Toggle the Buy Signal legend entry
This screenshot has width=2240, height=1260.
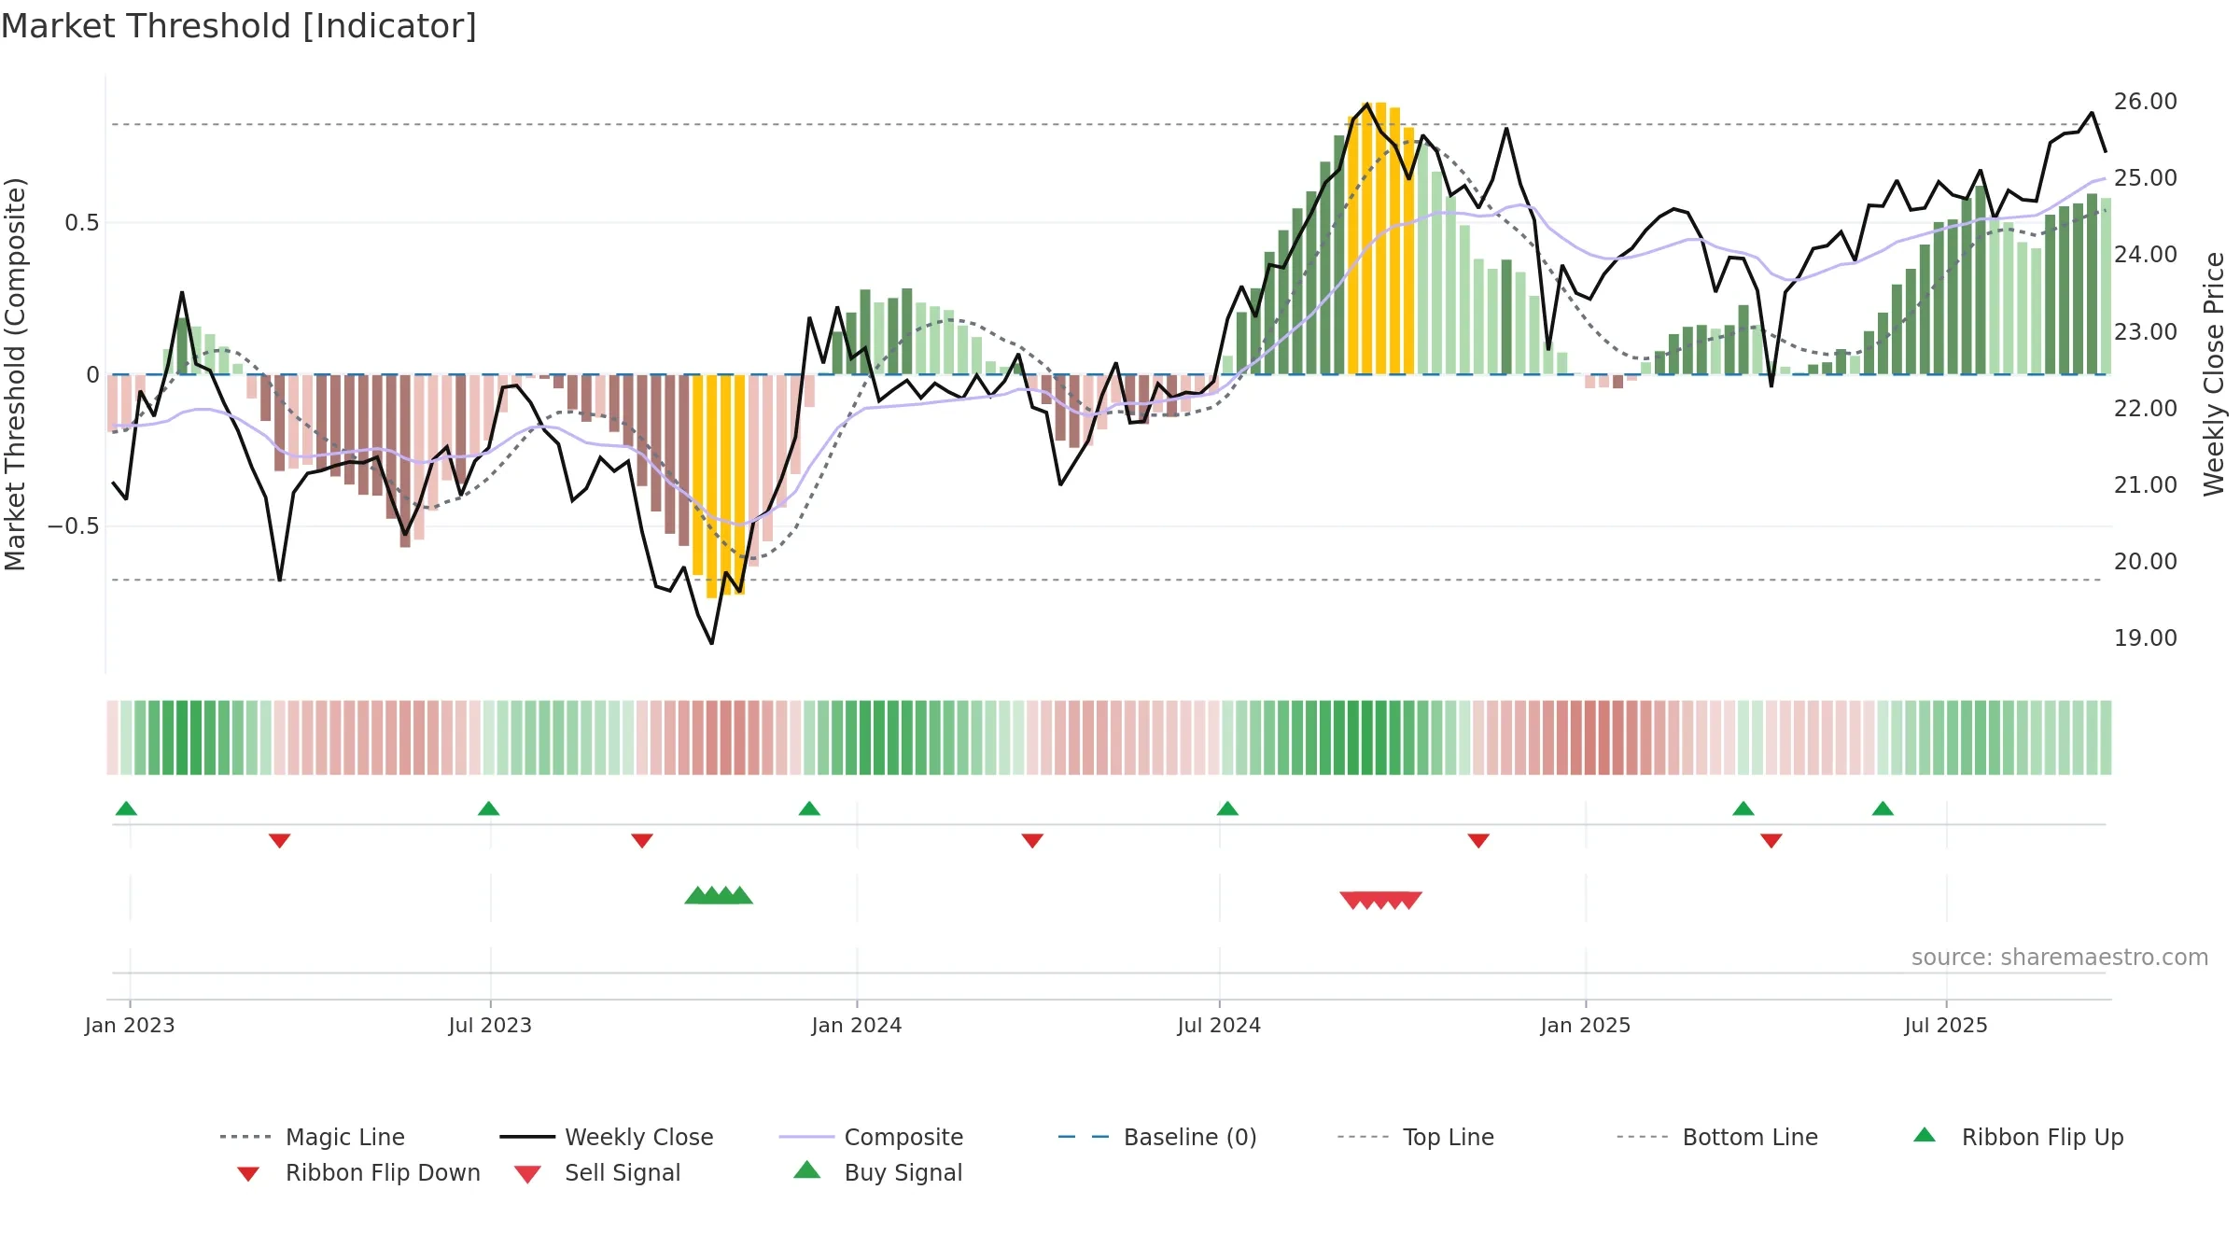[x=877, y=1172]
